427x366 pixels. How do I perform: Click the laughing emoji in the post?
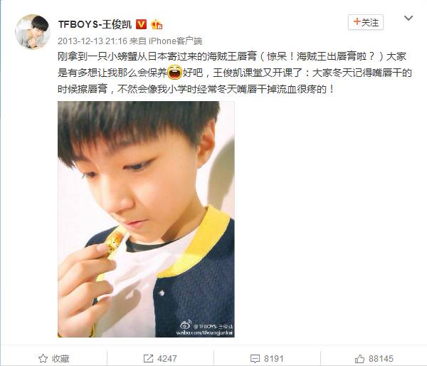[174, 73]
